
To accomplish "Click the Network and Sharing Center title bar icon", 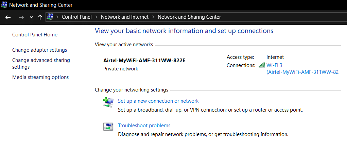I will click(x=4, y=5).
